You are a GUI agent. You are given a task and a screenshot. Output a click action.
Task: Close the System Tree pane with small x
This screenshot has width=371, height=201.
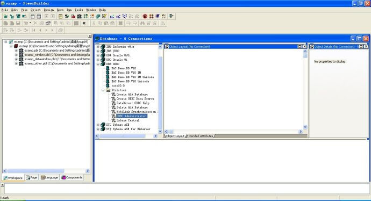click(90, 36)
